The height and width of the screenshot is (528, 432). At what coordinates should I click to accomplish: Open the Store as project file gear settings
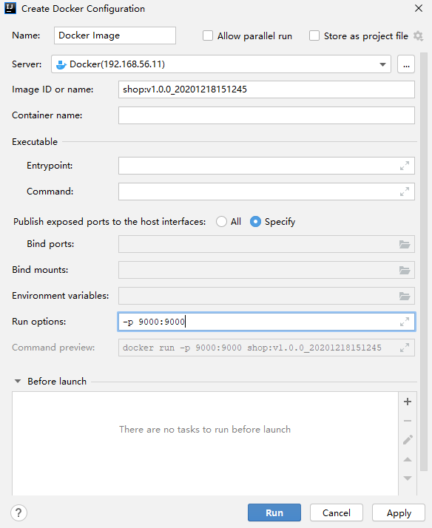point(418,35)
